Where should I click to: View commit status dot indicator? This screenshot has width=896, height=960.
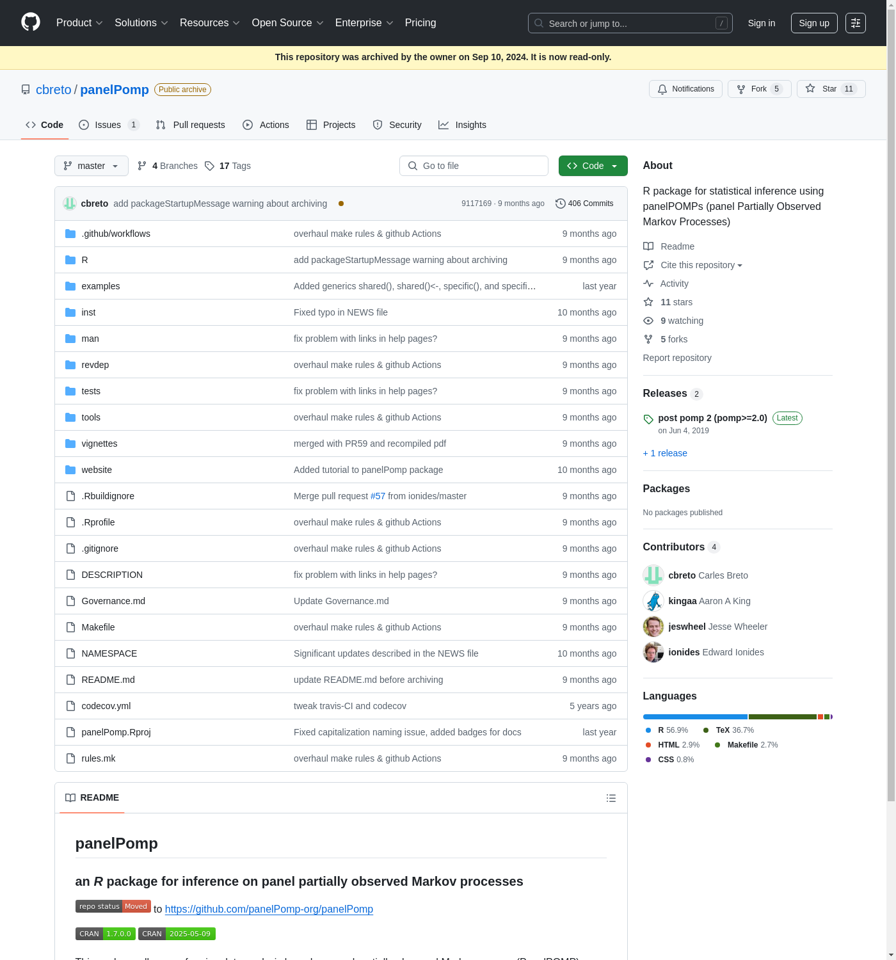[x=341, y=204]
